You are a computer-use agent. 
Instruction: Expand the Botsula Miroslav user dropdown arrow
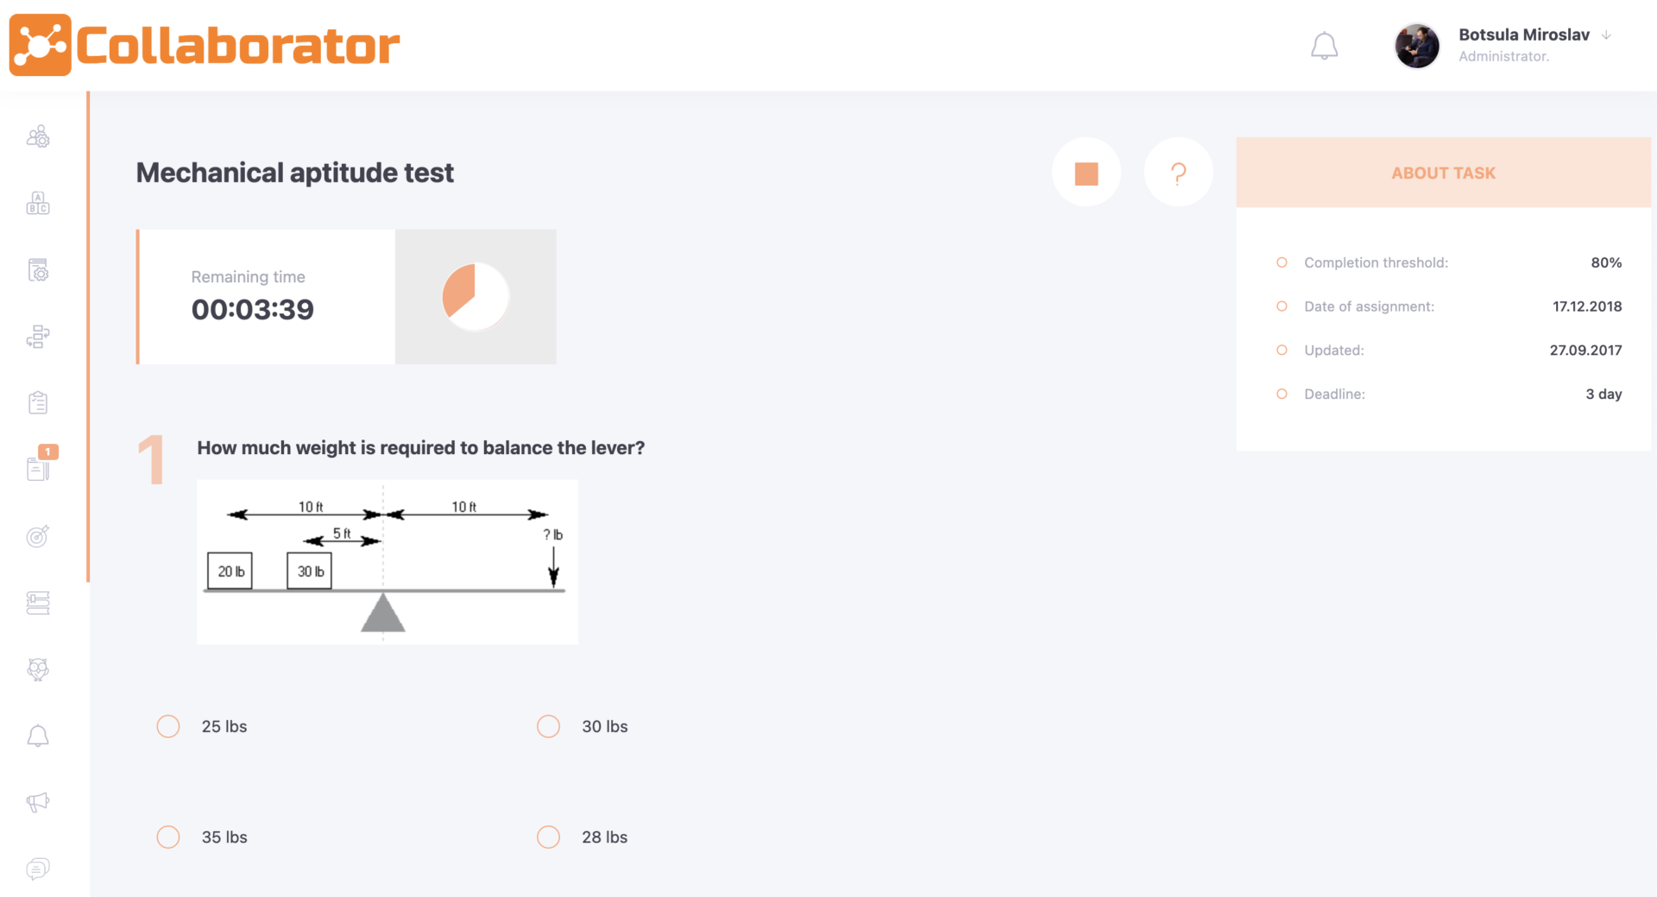coord(1606,35)
